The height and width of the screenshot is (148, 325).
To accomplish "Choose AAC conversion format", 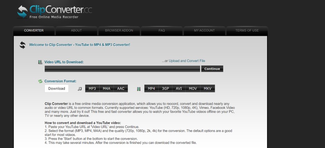I will [120, 89].
